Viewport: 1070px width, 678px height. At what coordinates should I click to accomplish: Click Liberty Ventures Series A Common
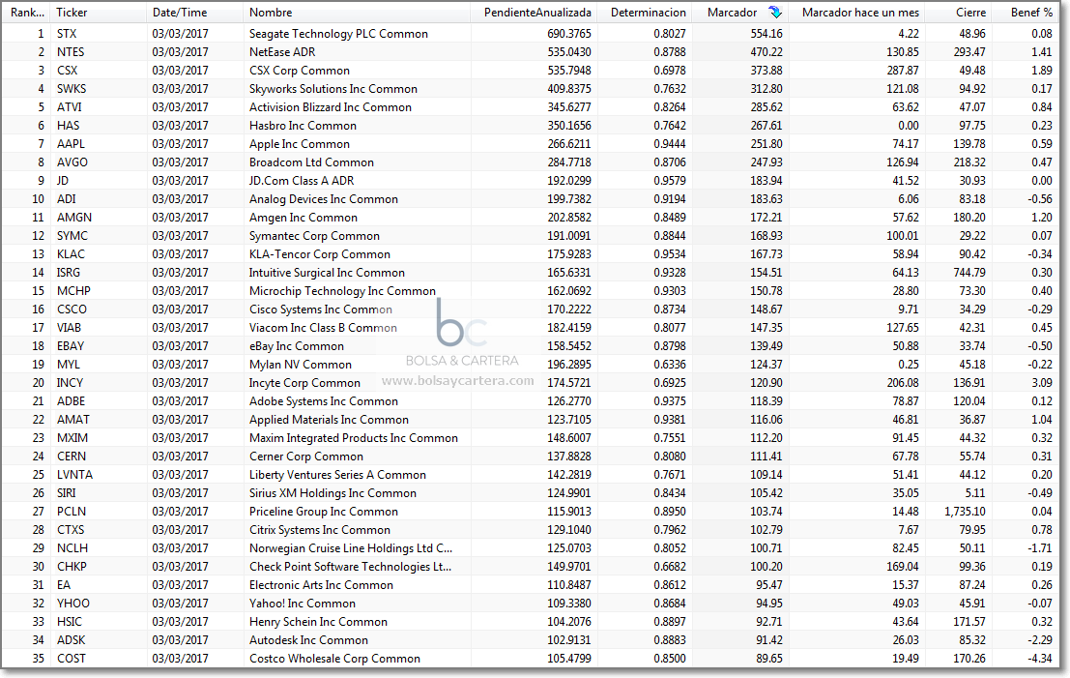click(337, 475)
